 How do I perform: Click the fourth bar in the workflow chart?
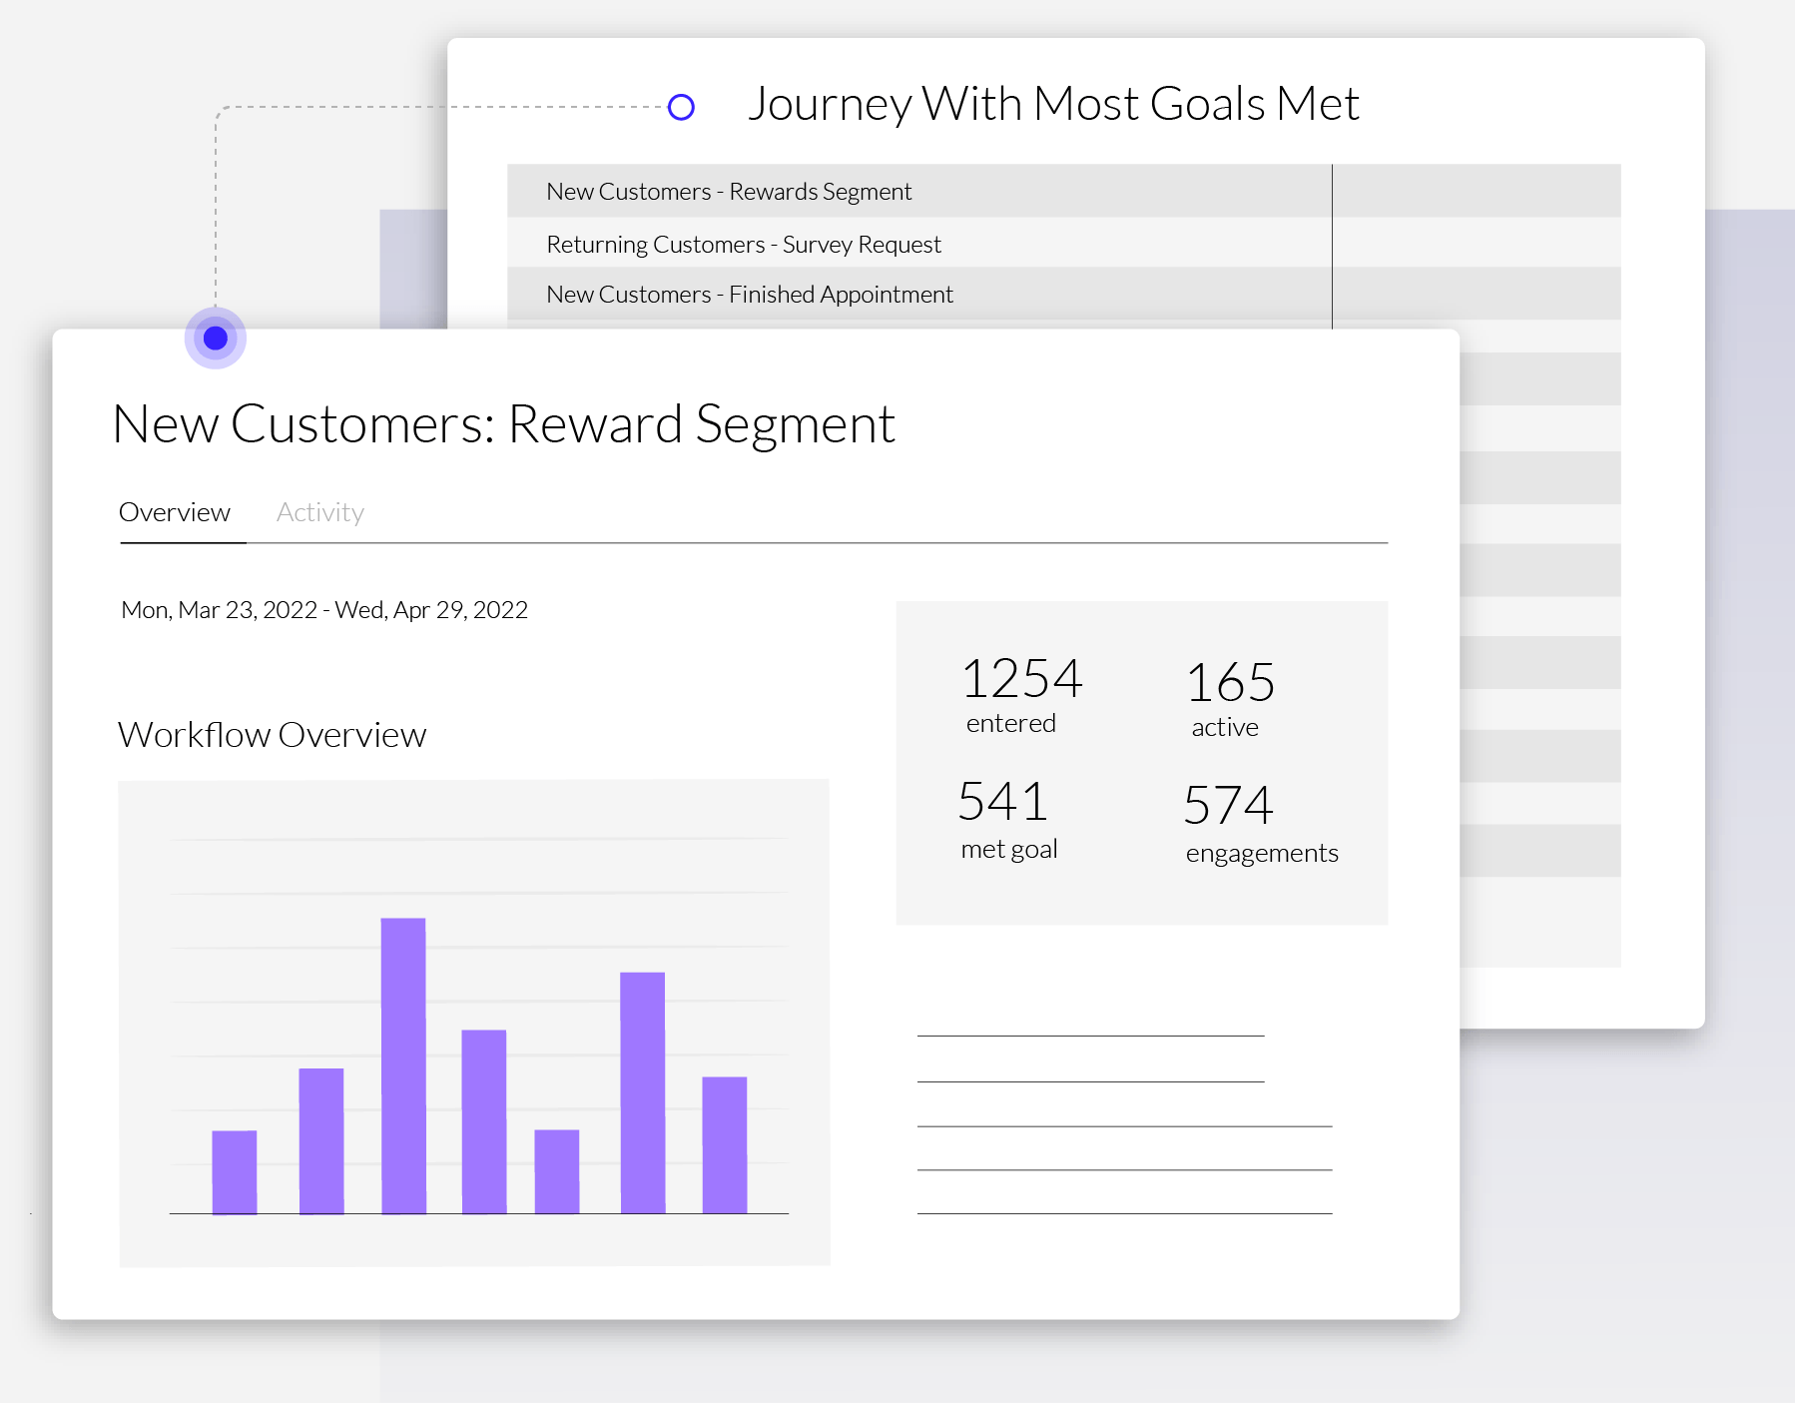[484, 1121]
